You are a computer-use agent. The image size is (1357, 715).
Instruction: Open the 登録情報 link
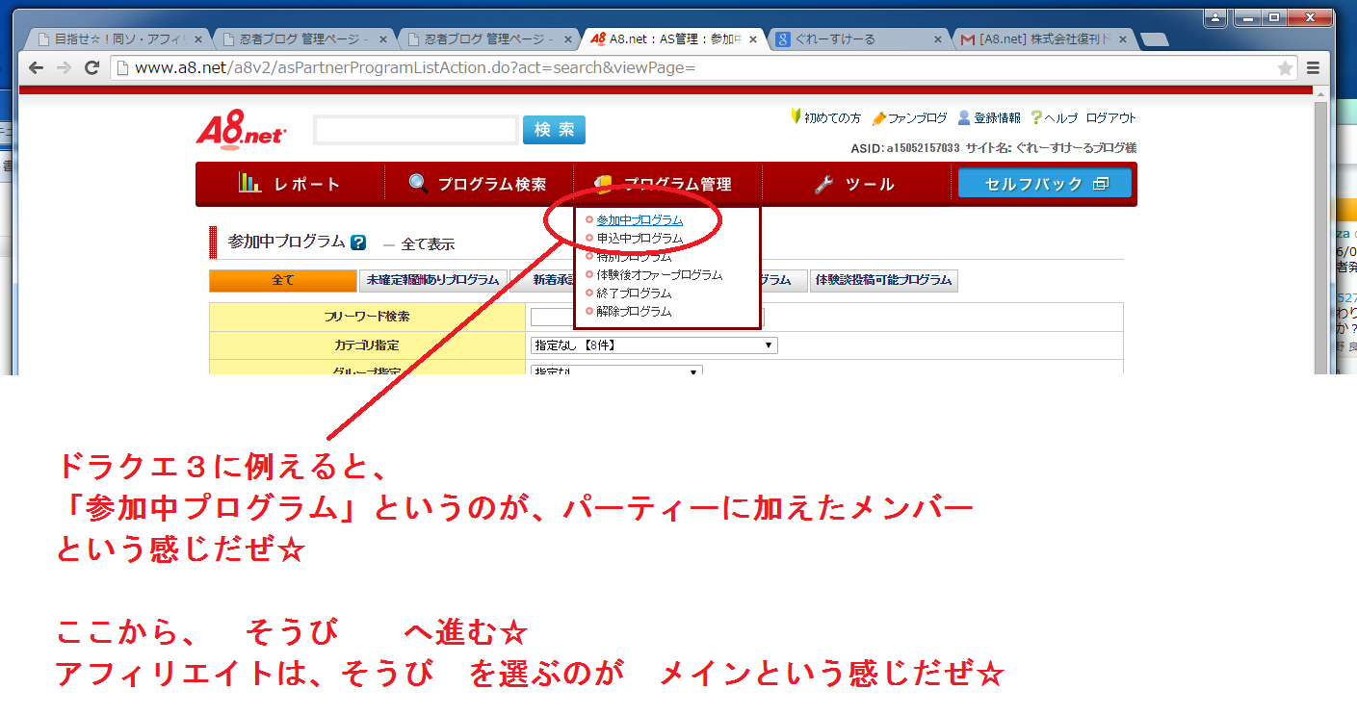coord(989,118)
